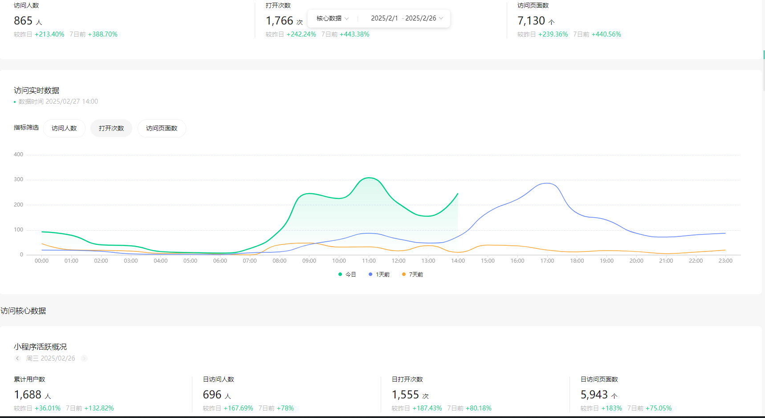The width and height of the screenshot is (765, 418).
Task: Click the 1,555 日打开次数 value
Action: 405,395
